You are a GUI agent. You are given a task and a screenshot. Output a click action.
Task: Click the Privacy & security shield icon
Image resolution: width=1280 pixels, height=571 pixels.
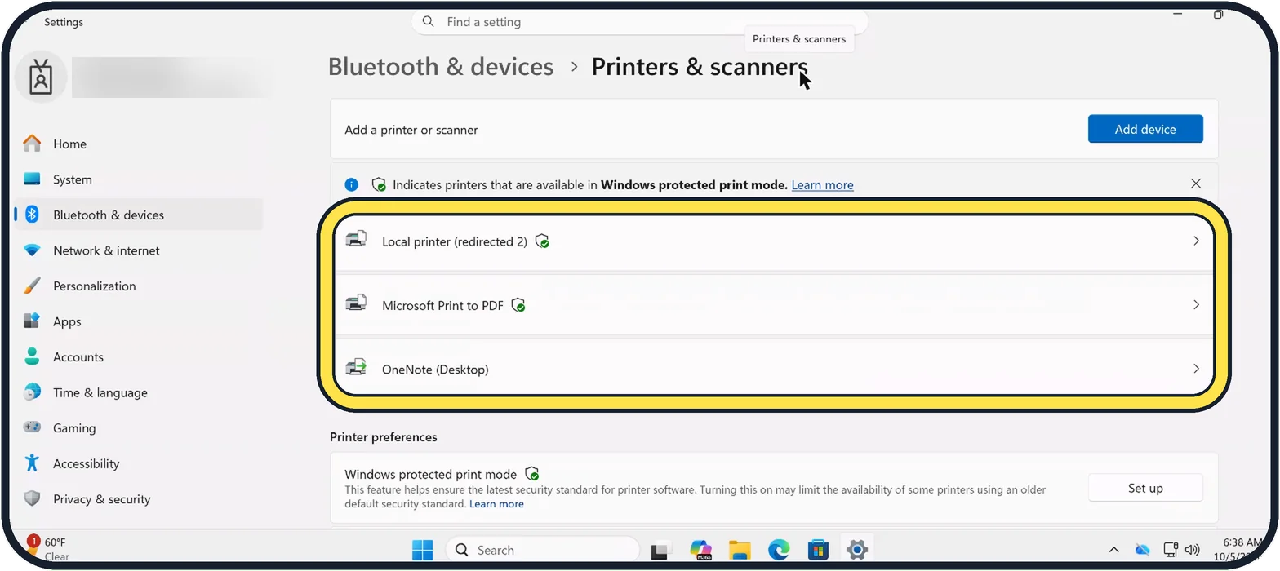click(x=32, y=498)
